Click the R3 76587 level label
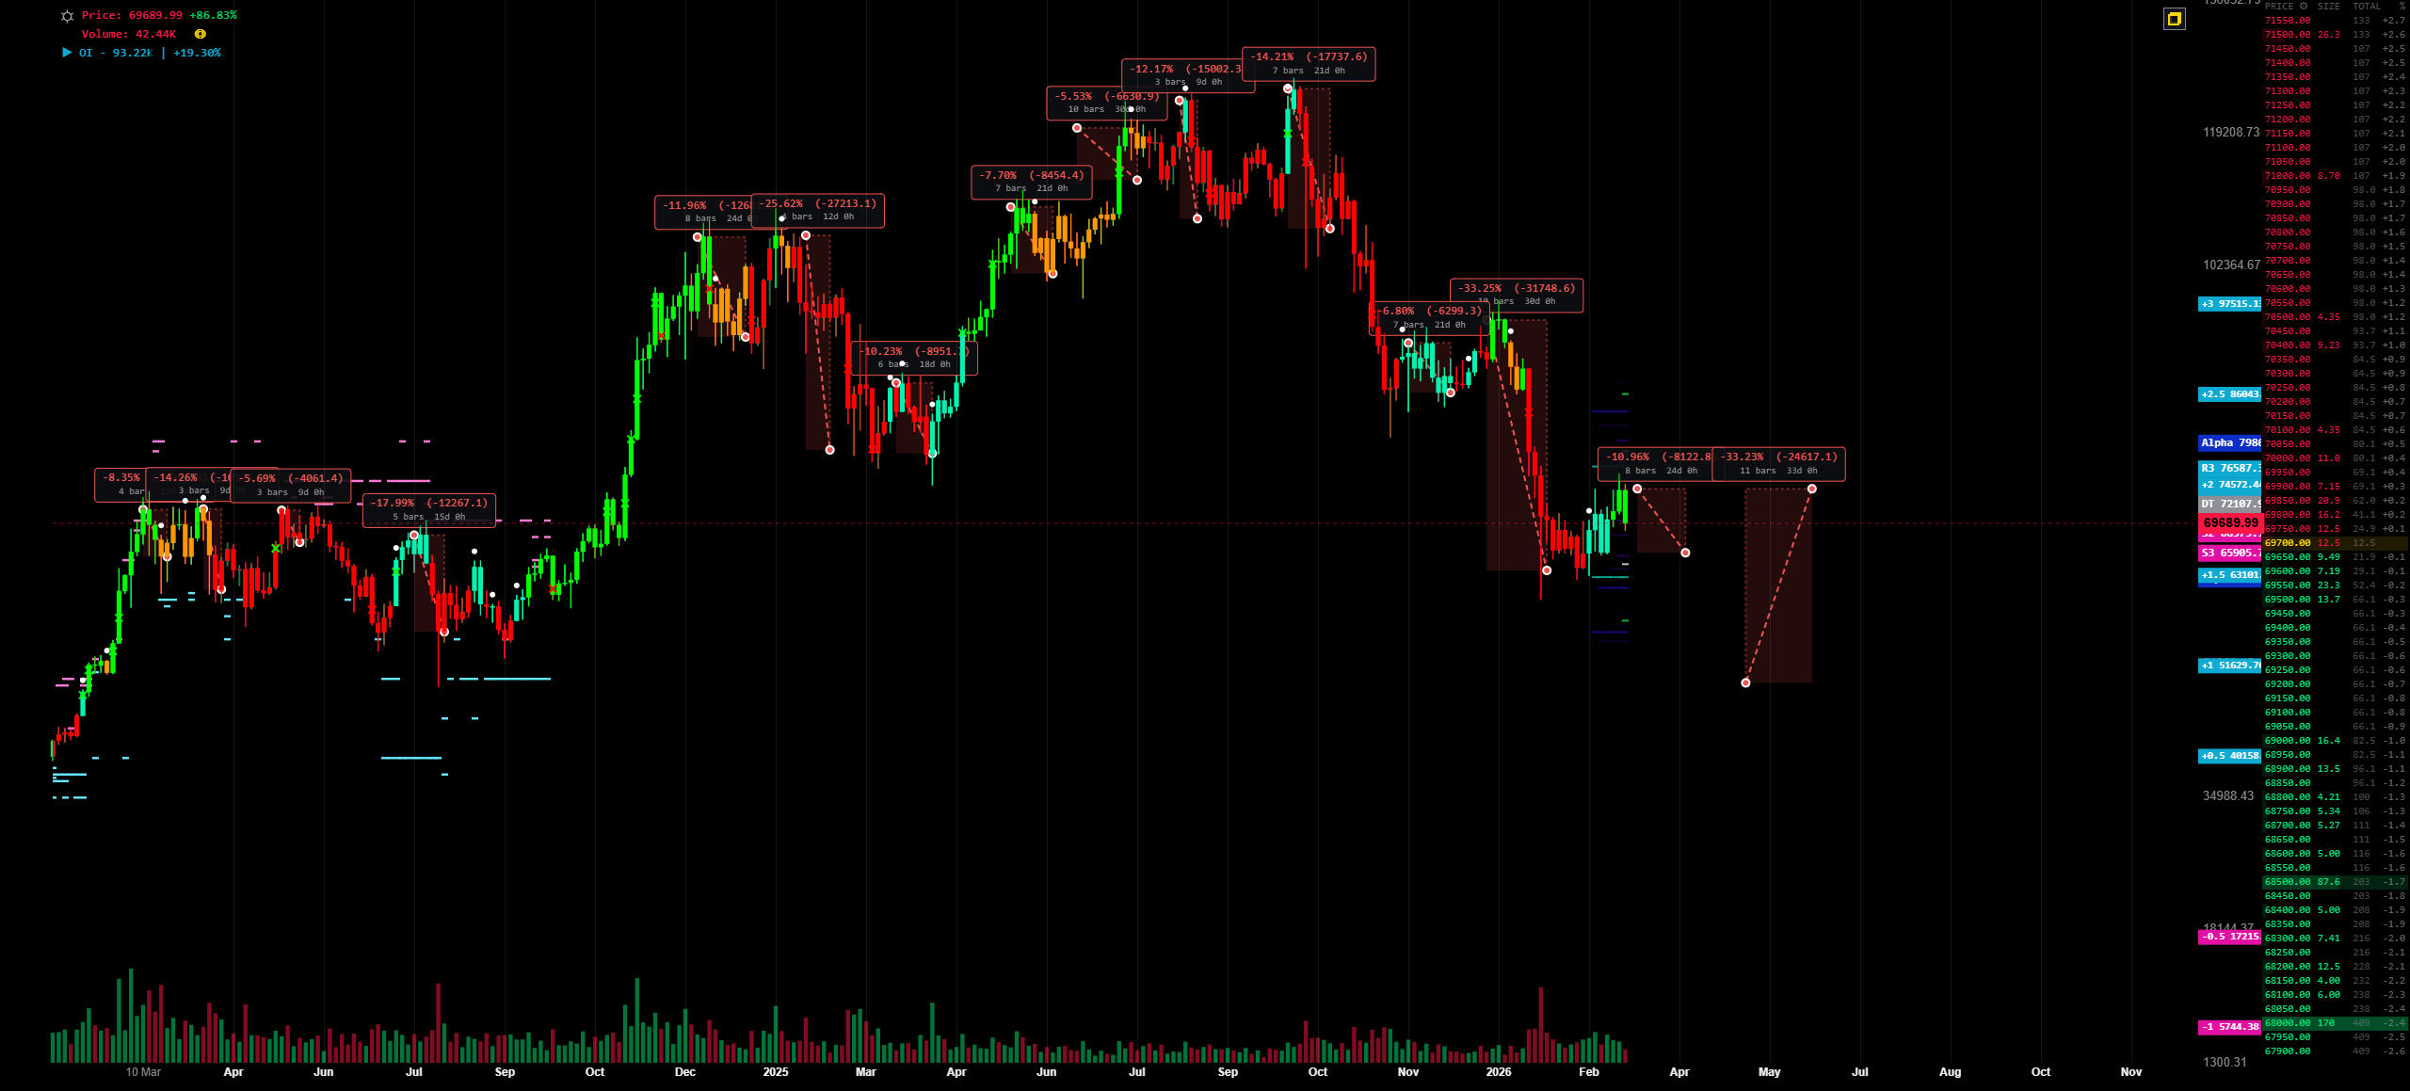2410x1091 pixels. point(2229,468)
